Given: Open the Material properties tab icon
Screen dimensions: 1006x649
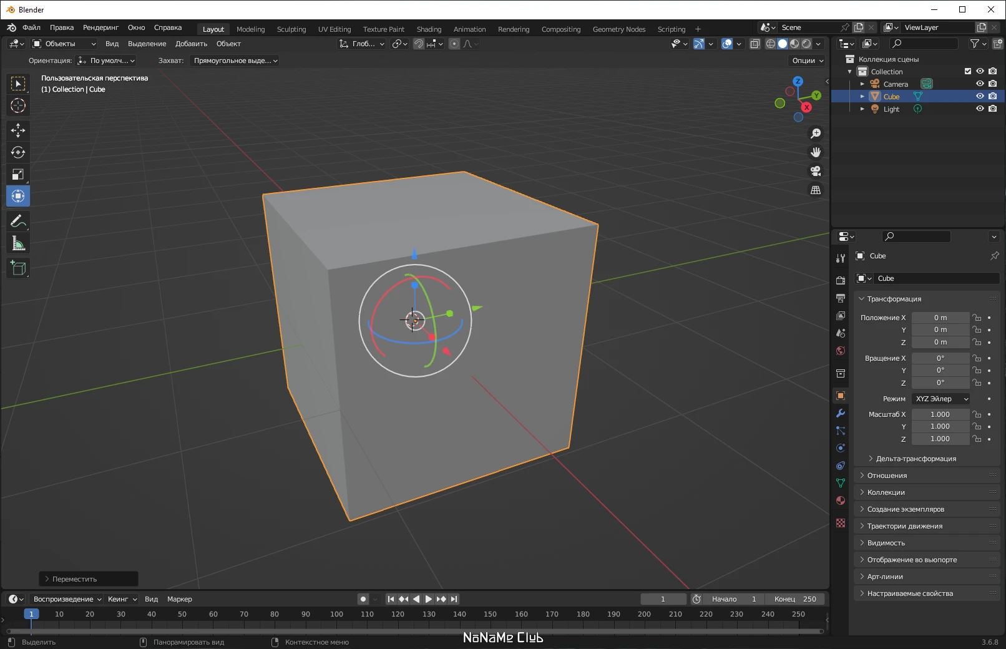Looking at the screenshot, I should click(841, 500).
